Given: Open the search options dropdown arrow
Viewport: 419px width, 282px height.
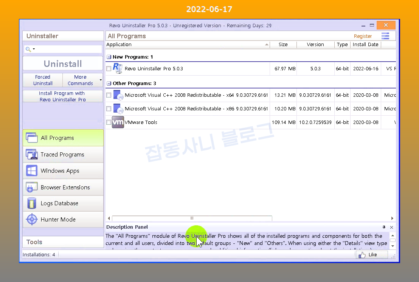Looking at the screenshot, I should click(x=34, y=49).
